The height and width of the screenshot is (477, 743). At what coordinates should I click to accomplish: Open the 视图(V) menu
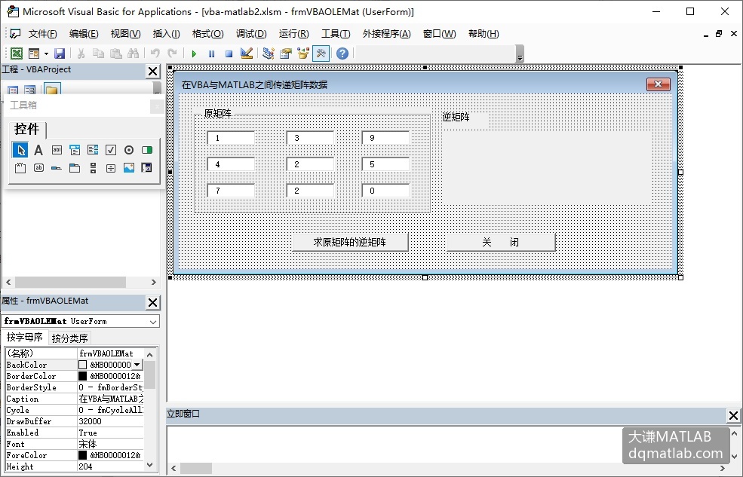coord(125,34)
